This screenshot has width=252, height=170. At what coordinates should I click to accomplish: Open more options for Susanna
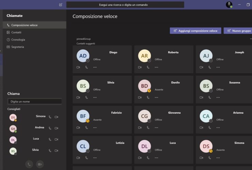pyautogui.click(x=218, y=98)
